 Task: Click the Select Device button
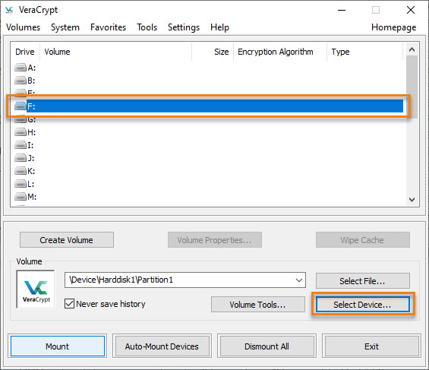coord(362,305)
